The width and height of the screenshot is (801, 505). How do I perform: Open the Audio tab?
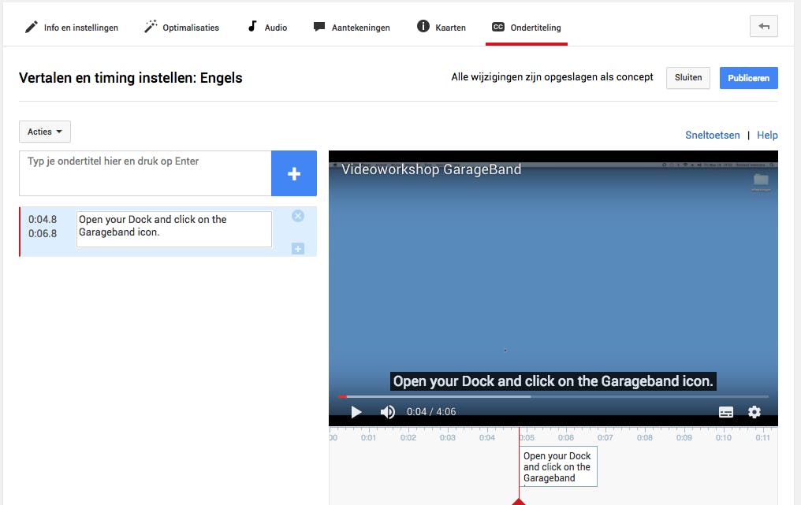[x=267, y=28]
